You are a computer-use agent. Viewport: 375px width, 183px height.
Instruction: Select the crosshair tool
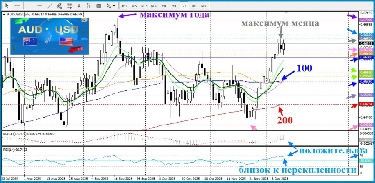(x=17, y=5)
